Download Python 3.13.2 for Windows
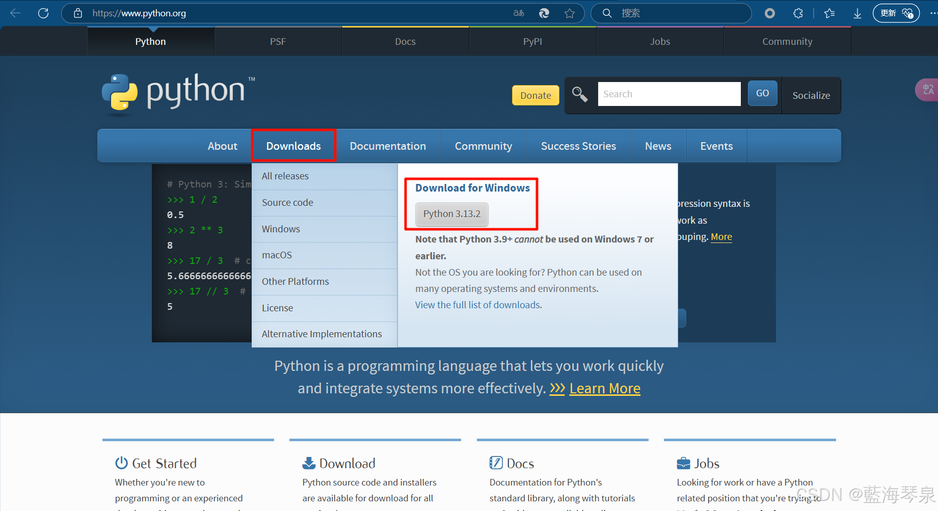 [452, 214]
